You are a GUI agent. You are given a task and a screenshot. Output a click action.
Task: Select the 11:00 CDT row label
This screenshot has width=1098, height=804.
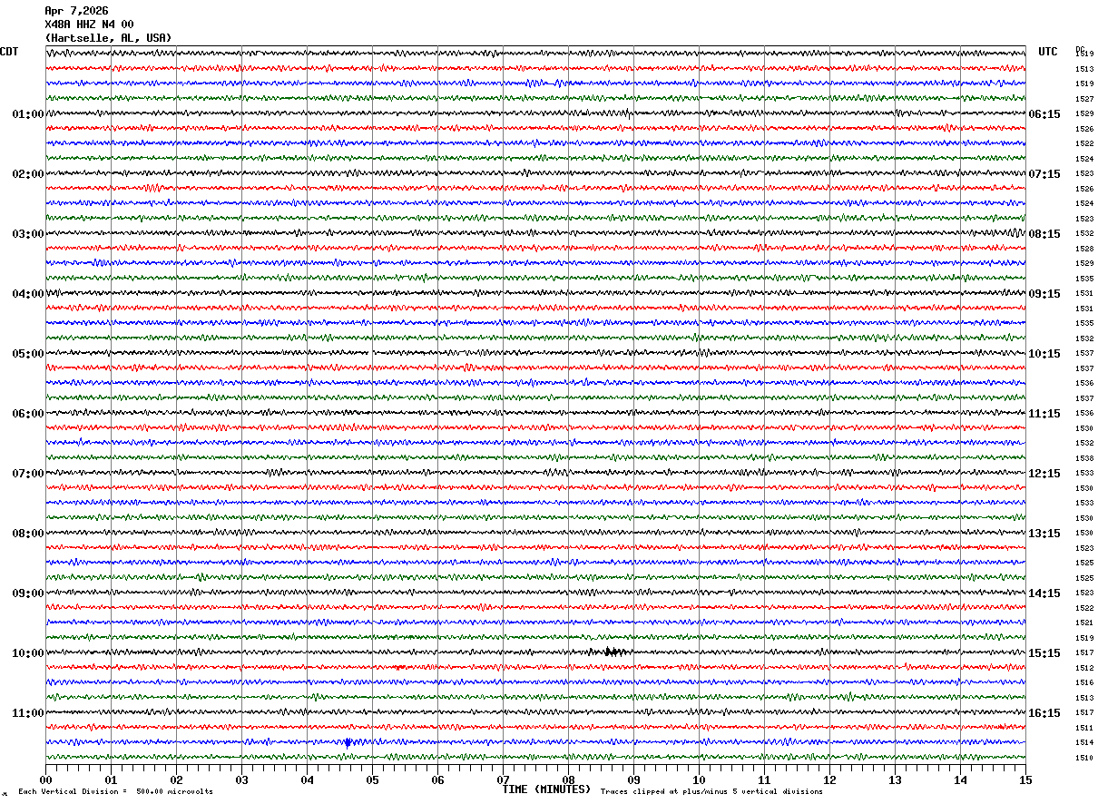pyautogui.click(x=28, y=713)
